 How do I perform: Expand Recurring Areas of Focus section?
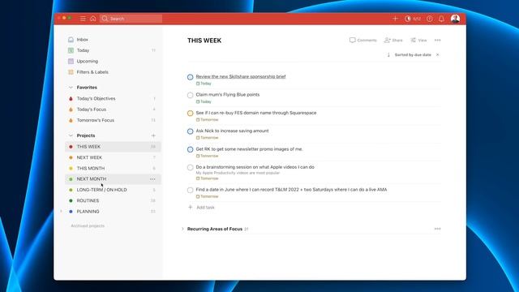[x=182, y=229]
